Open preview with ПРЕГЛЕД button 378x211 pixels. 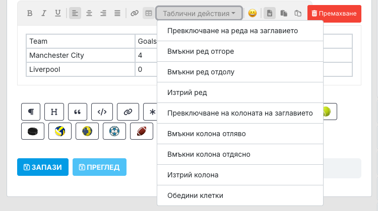[99, 167]
